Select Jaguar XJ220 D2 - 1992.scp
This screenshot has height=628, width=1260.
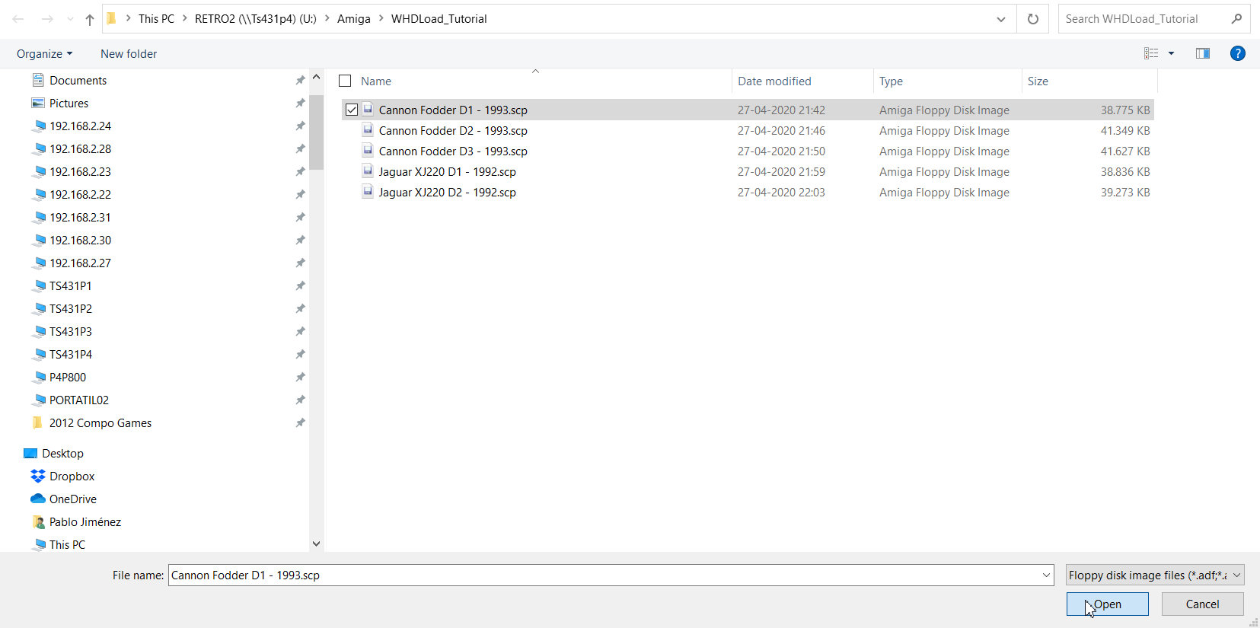(x=448, y=192)
